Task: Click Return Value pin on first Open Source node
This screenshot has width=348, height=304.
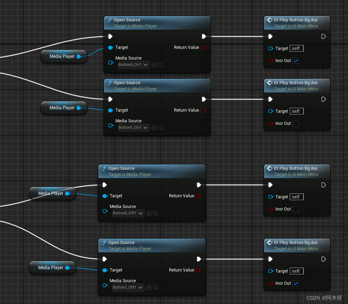Action: click(203, 47)
